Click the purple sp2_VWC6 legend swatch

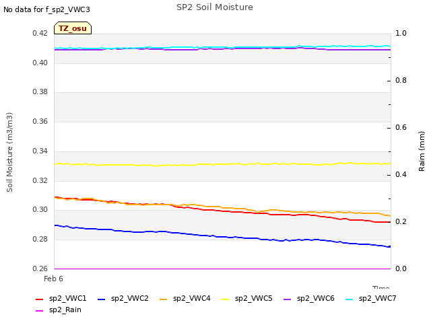(x=288, y=299)
